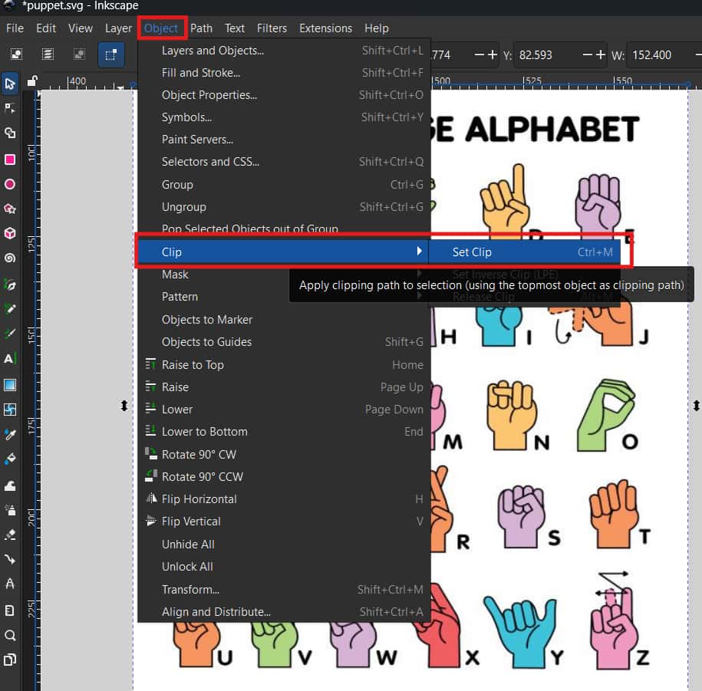Screen dimensions: 702x691
Task: Open the File menu
Action: pyautogui.click(x=15, y=28)
